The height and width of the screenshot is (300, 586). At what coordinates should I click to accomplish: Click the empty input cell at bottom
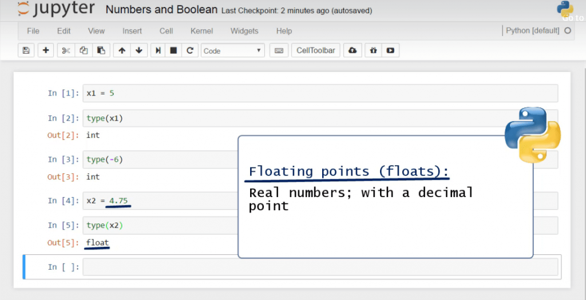(319, 267)
